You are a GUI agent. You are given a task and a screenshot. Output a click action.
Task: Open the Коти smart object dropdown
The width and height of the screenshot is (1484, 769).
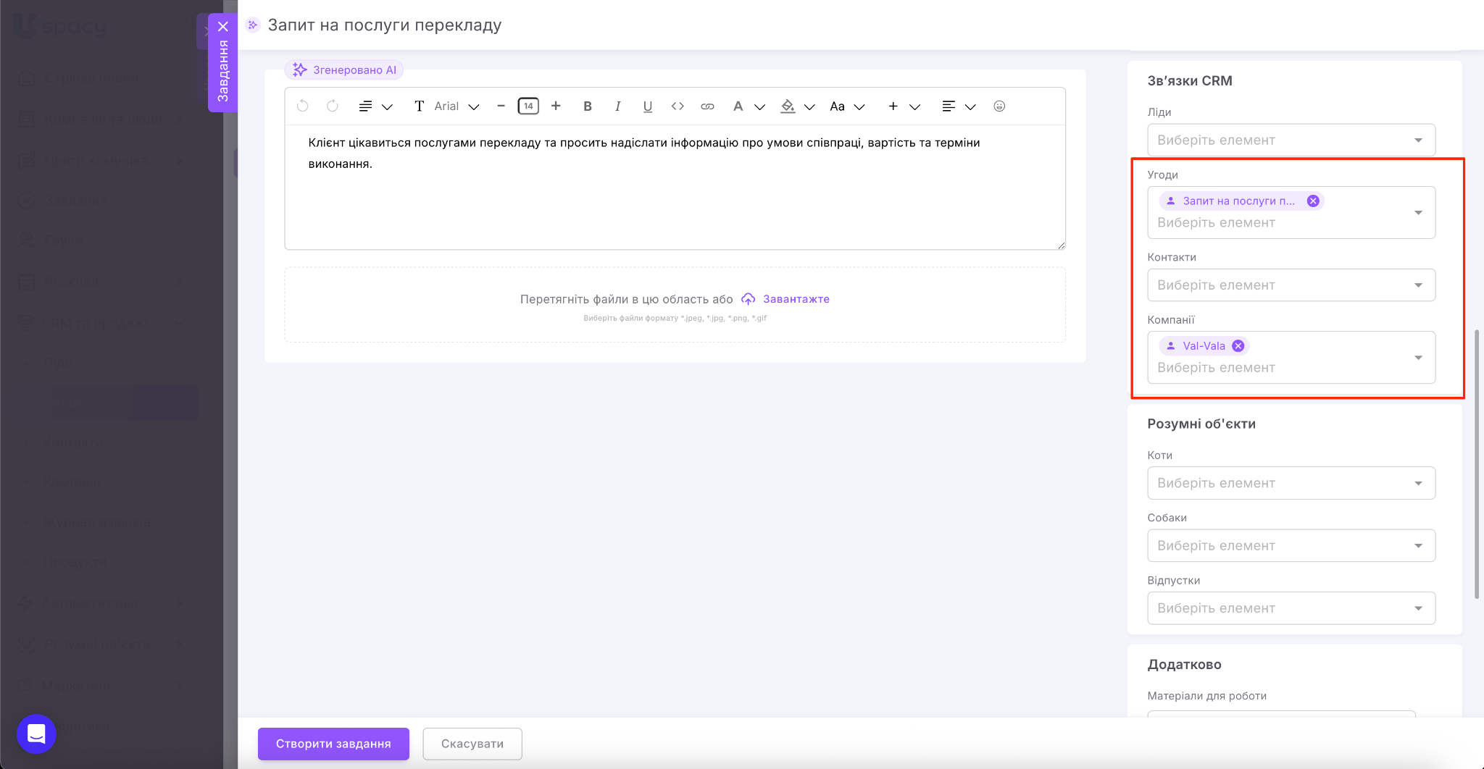1291,483
